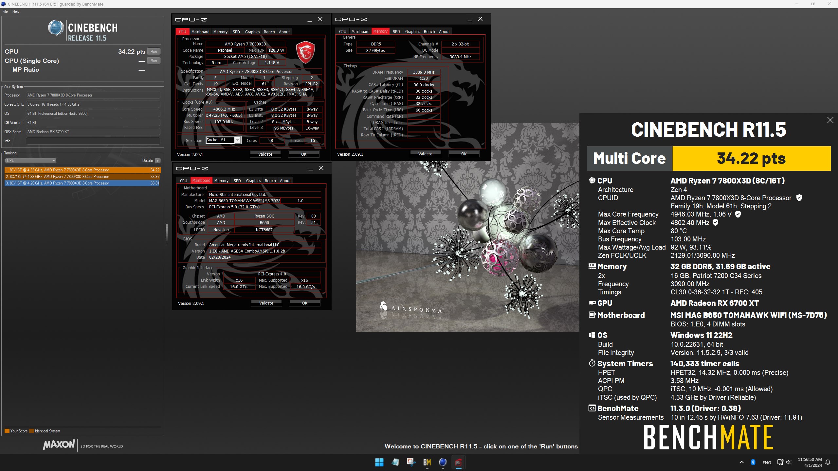Click OK in the CPU tab window

[304, 154]
